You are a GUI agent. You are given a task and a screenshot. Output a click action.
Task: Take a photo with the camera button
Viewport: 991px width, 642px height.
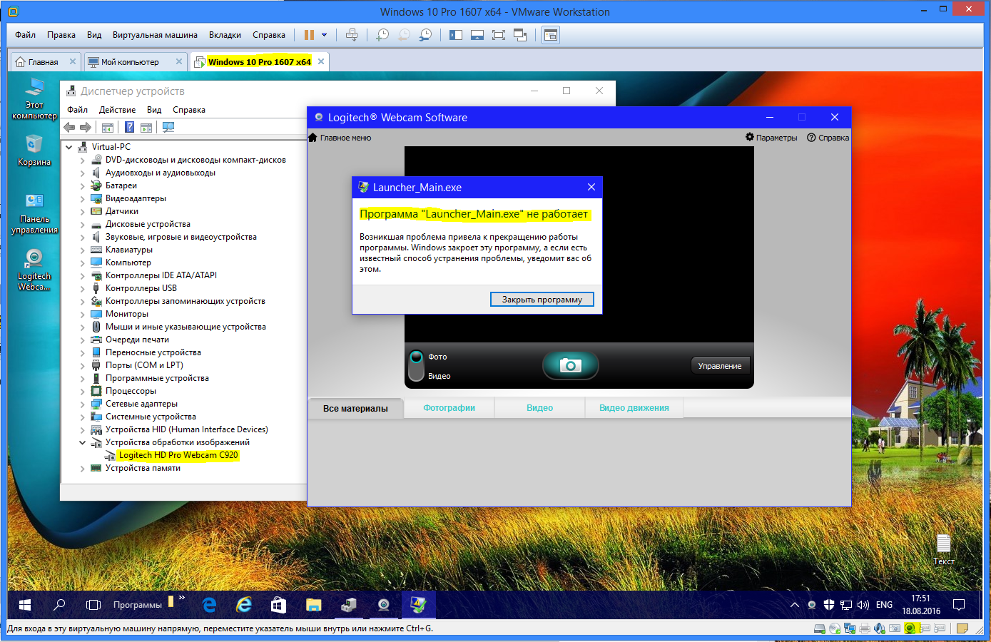[x=571, y=365]
